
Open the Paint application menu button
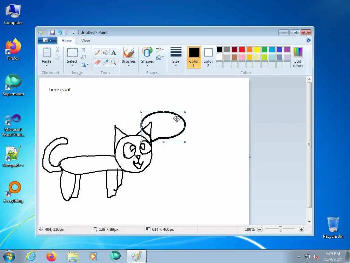[47, 40]
